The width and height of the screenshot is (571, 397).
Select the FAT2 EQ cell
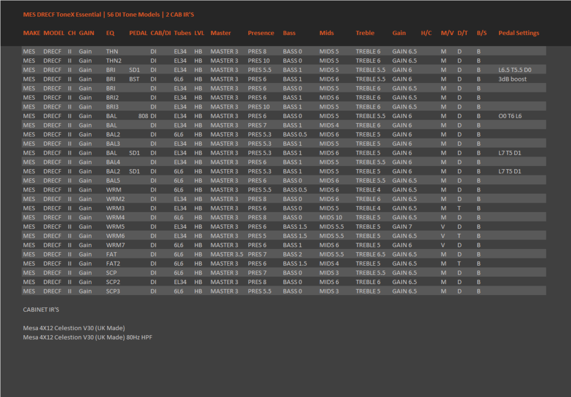coord(113,263)
